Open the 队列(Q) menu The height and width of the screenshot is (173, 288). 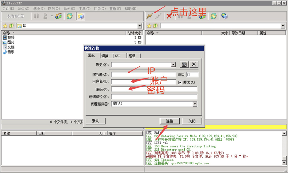tap(54, 9)
